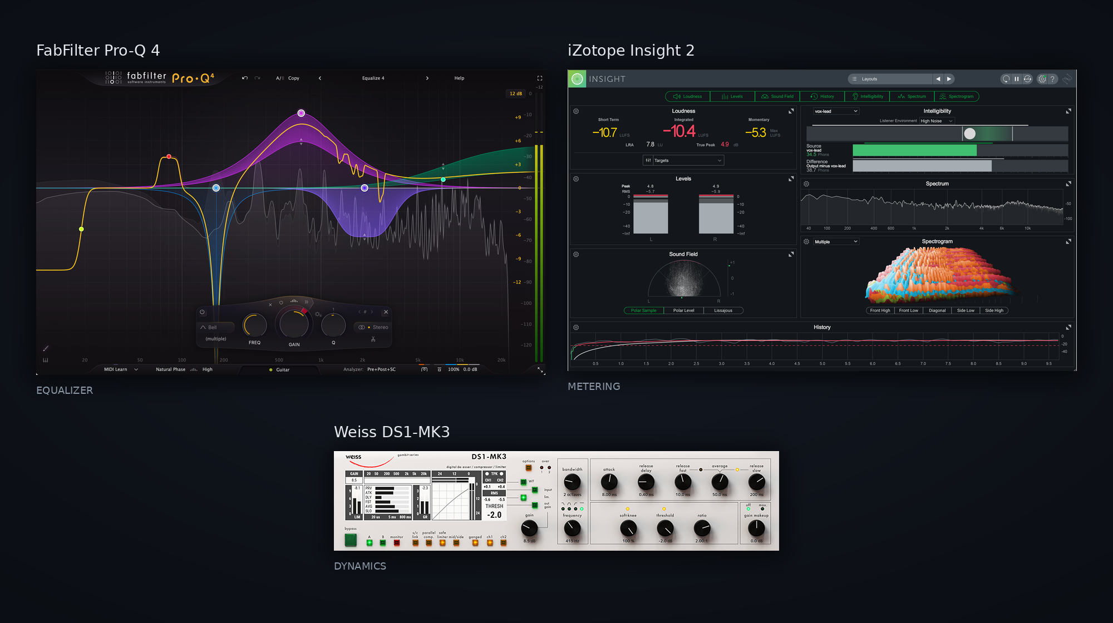Click the reset meters icon in Insight
The width and height of the screenshot is (1113, 623).
coord(1006,79)
